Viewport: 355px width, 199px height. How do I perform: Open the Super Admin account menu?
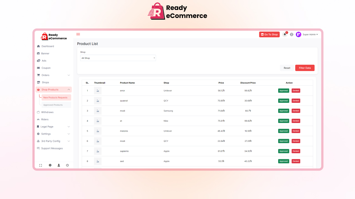310,34
